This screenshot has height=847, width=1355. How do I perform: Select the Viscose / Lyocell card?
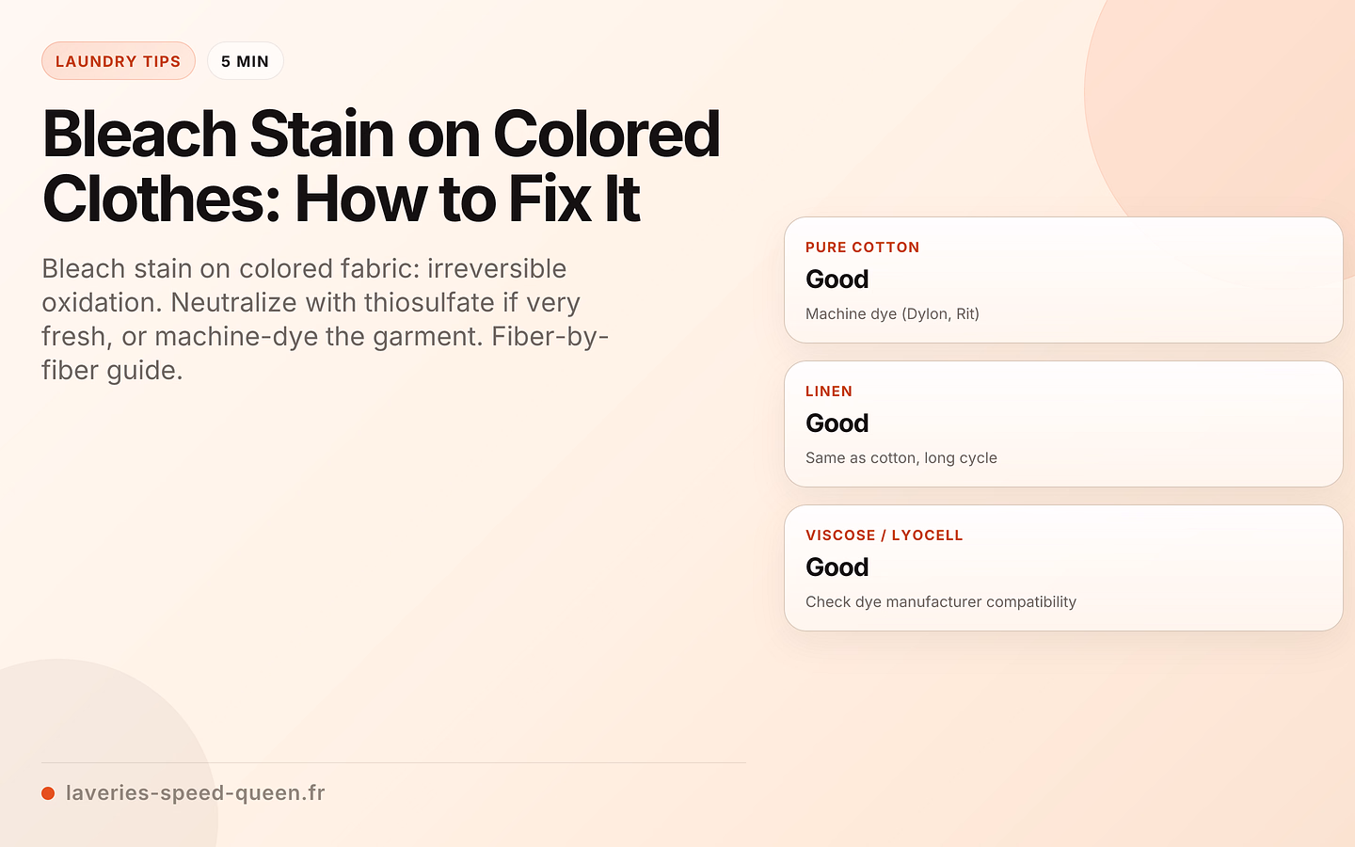(1063, 567)
